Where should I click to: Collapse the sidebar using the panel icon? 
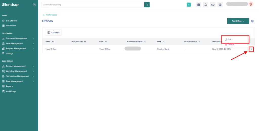[x=34, y=5]
